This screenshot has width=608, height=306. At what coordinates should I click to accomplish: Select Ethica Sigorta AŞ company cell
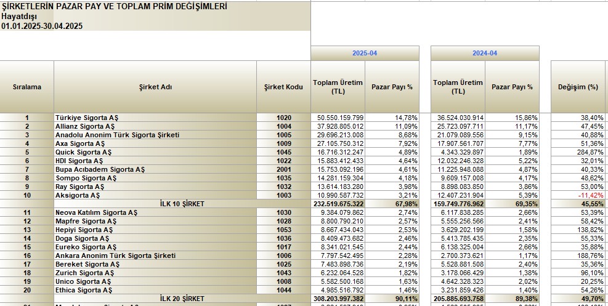point(155,290)
